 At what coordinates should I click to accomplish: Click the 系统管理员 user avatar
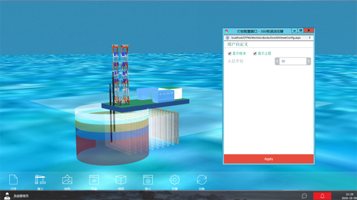[8, 196]
